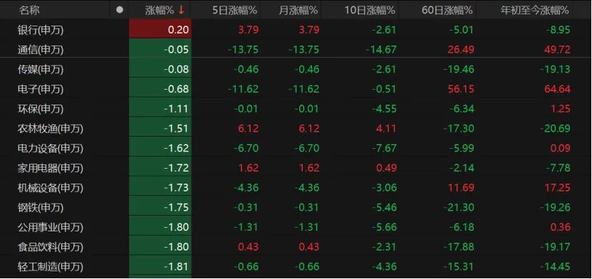Click the red 0.20 cell for 银行

pyautogui.click(x=160, y=30)
